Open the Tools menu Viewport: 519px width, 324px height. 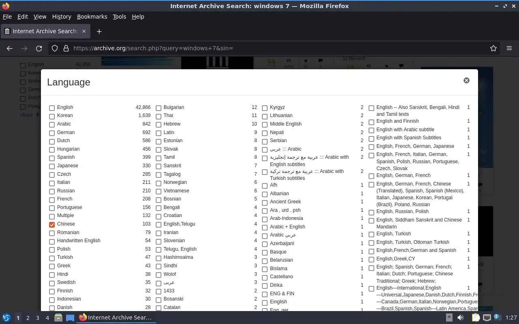click(x=119, y=17)
